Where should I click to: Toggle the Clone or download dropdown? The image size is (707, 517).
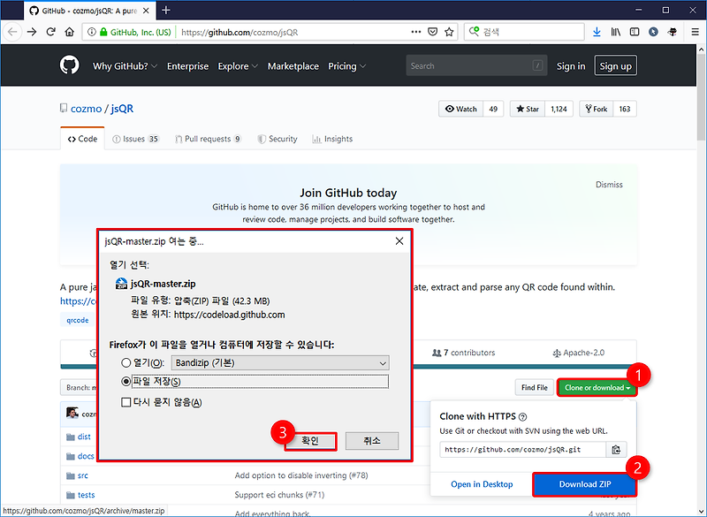point(597,388)
